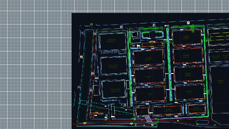Select the top building in left white-outlined column
Screen dimensions: 229x129
[x=112, y=42]
